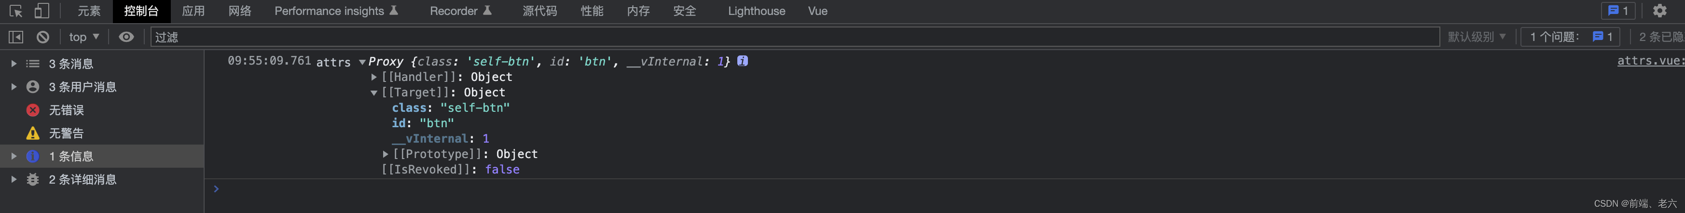This screenshot has height=213, width=1685.
Task: Click the live expression eye icon
Action: [x=126, y=37]
